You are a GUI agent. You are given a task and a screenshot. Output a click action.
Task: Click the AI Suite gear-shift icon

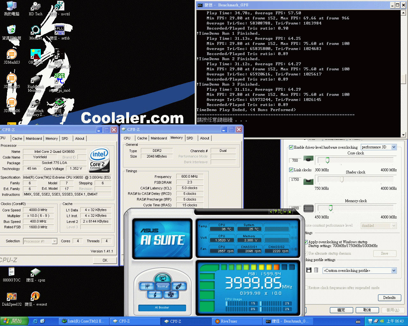point(147,286)
